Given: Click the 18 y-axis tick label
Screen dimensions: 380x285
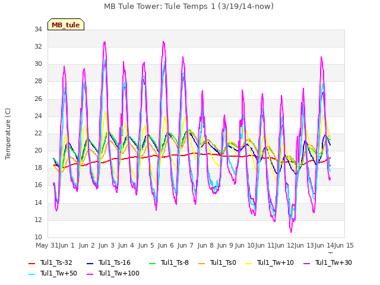Looking at the screenshot, I should click(38, 167).
